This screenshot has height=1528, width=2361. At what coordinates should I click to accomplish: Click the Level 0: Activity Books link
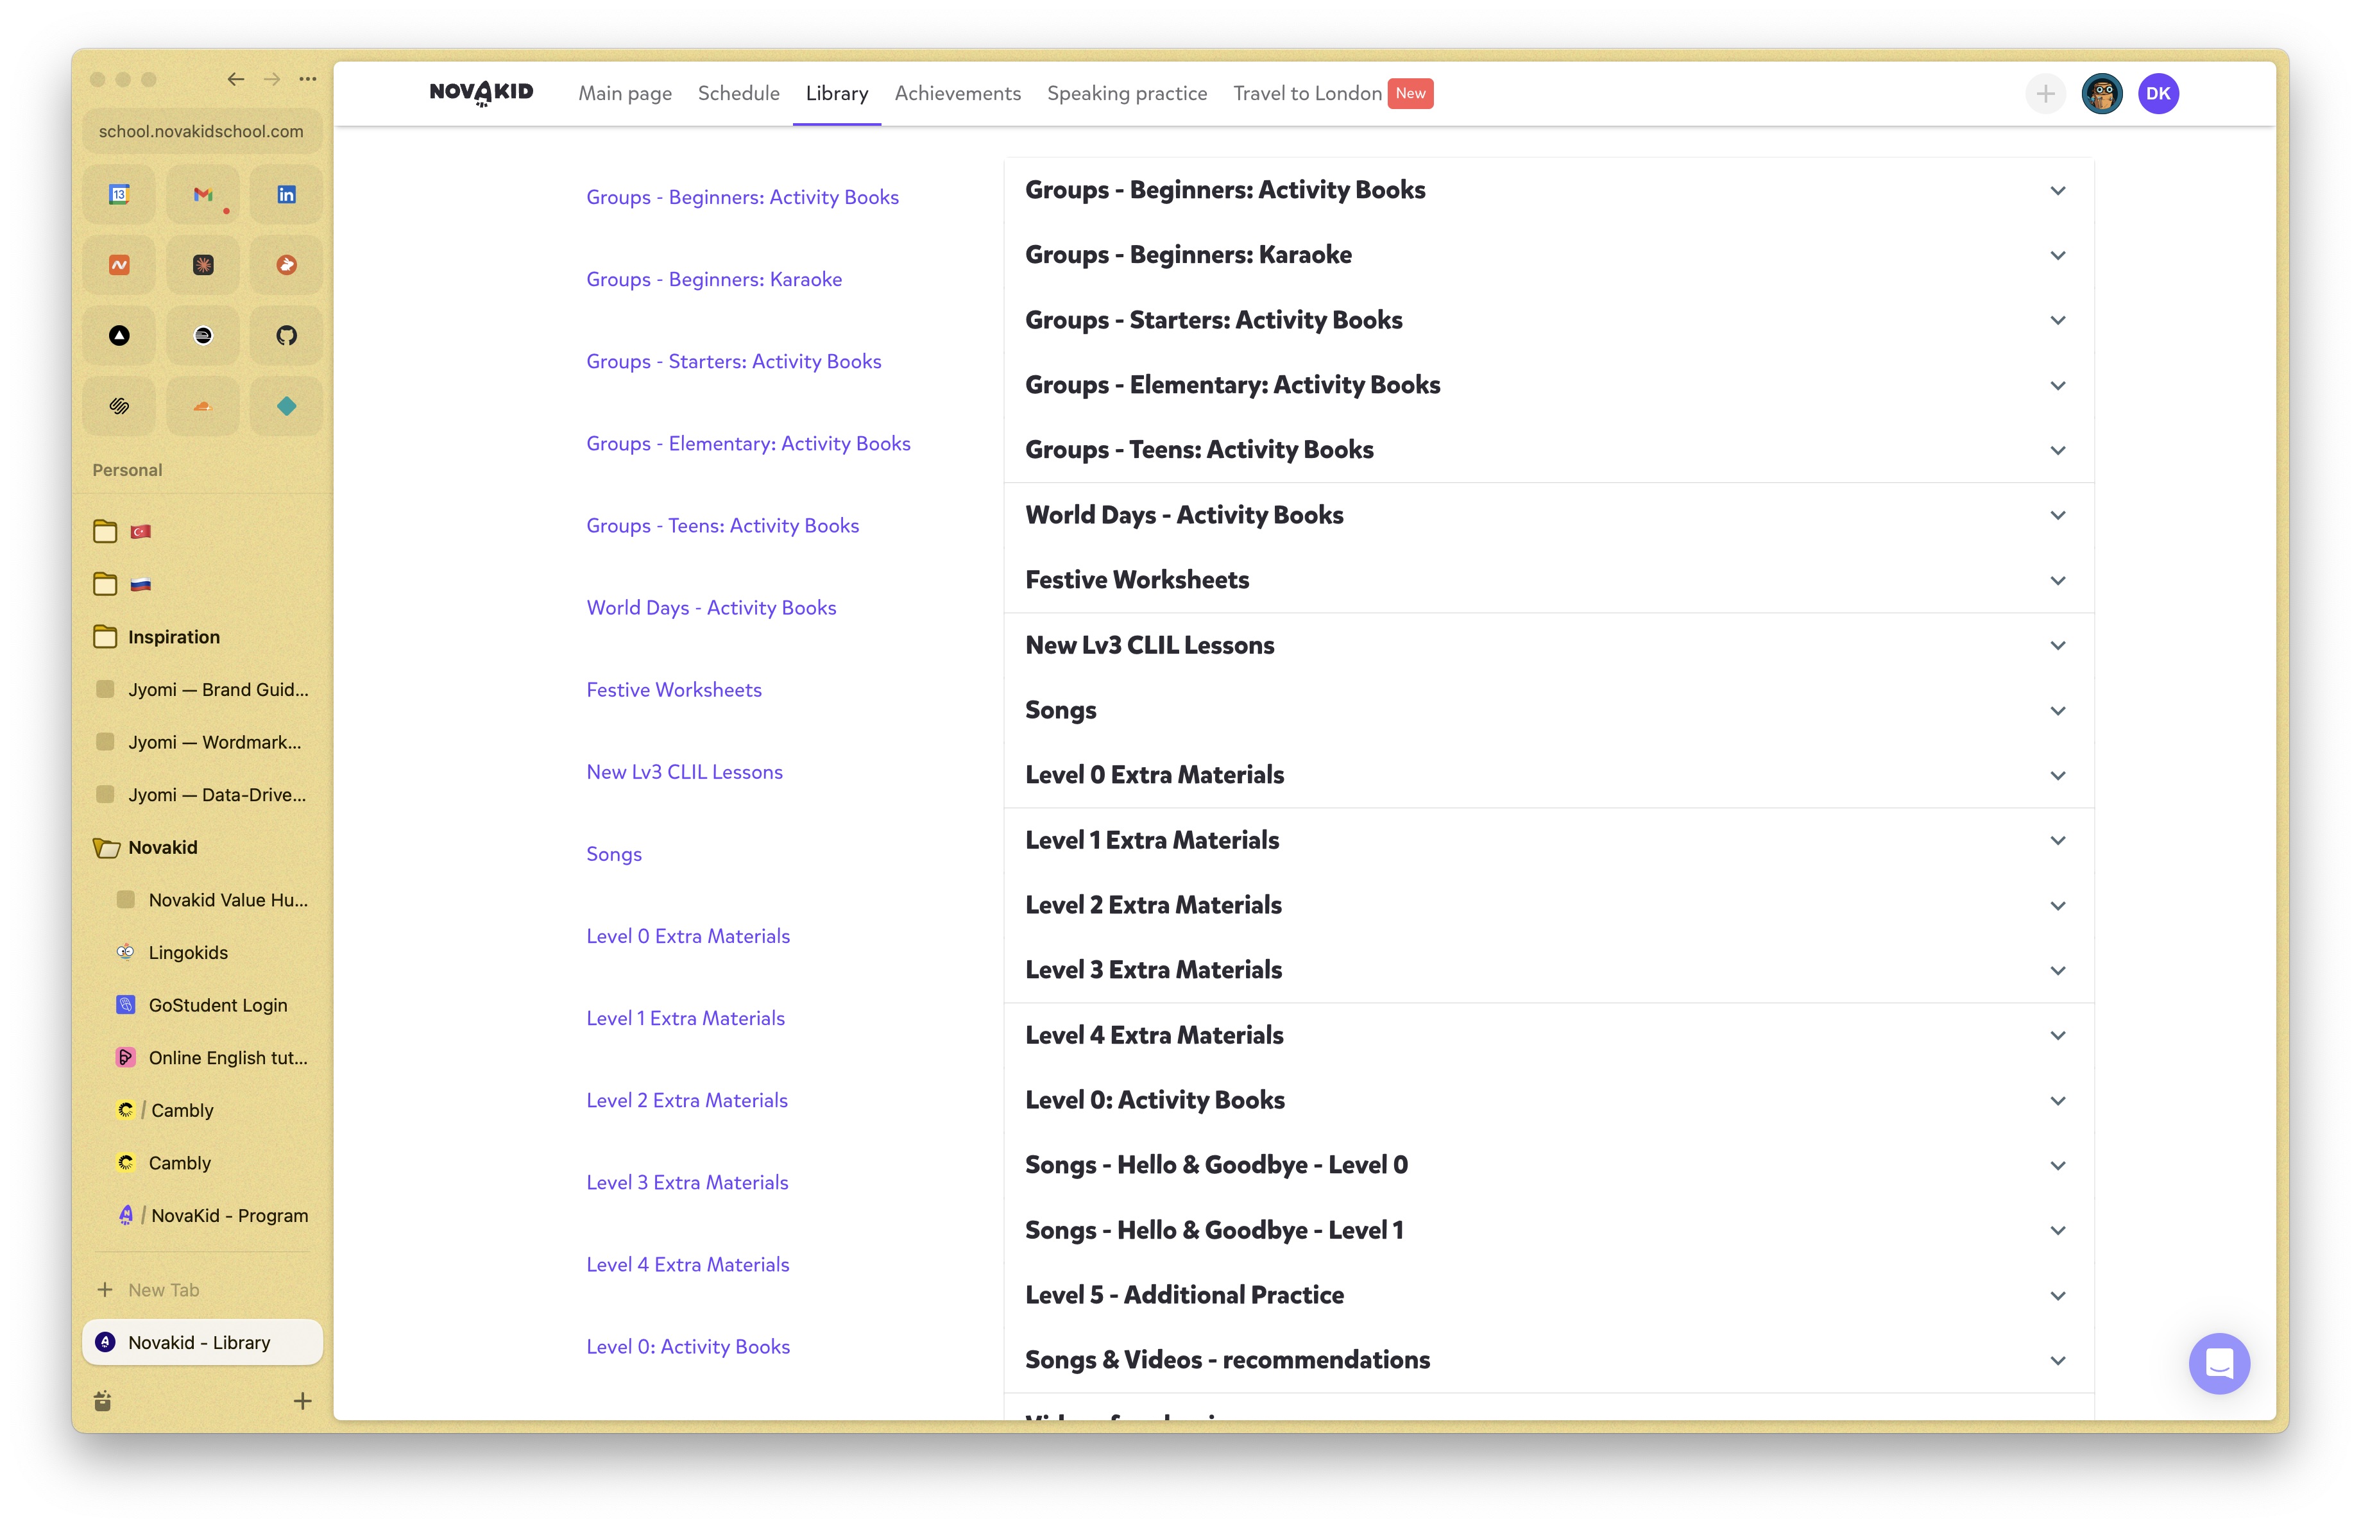pos(688,1346)
